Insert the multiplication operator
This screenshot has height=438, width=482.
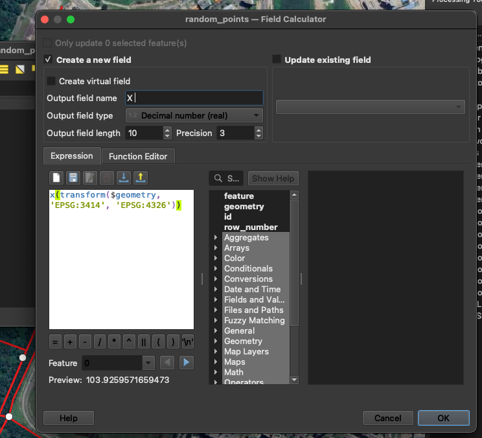coord(114,341)
